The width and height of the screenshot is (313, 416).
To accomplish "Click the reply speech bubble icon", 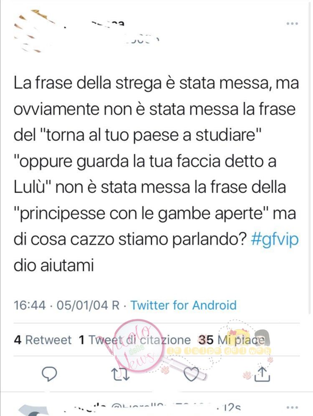I will pyautogui.click(x=50, y=374).
